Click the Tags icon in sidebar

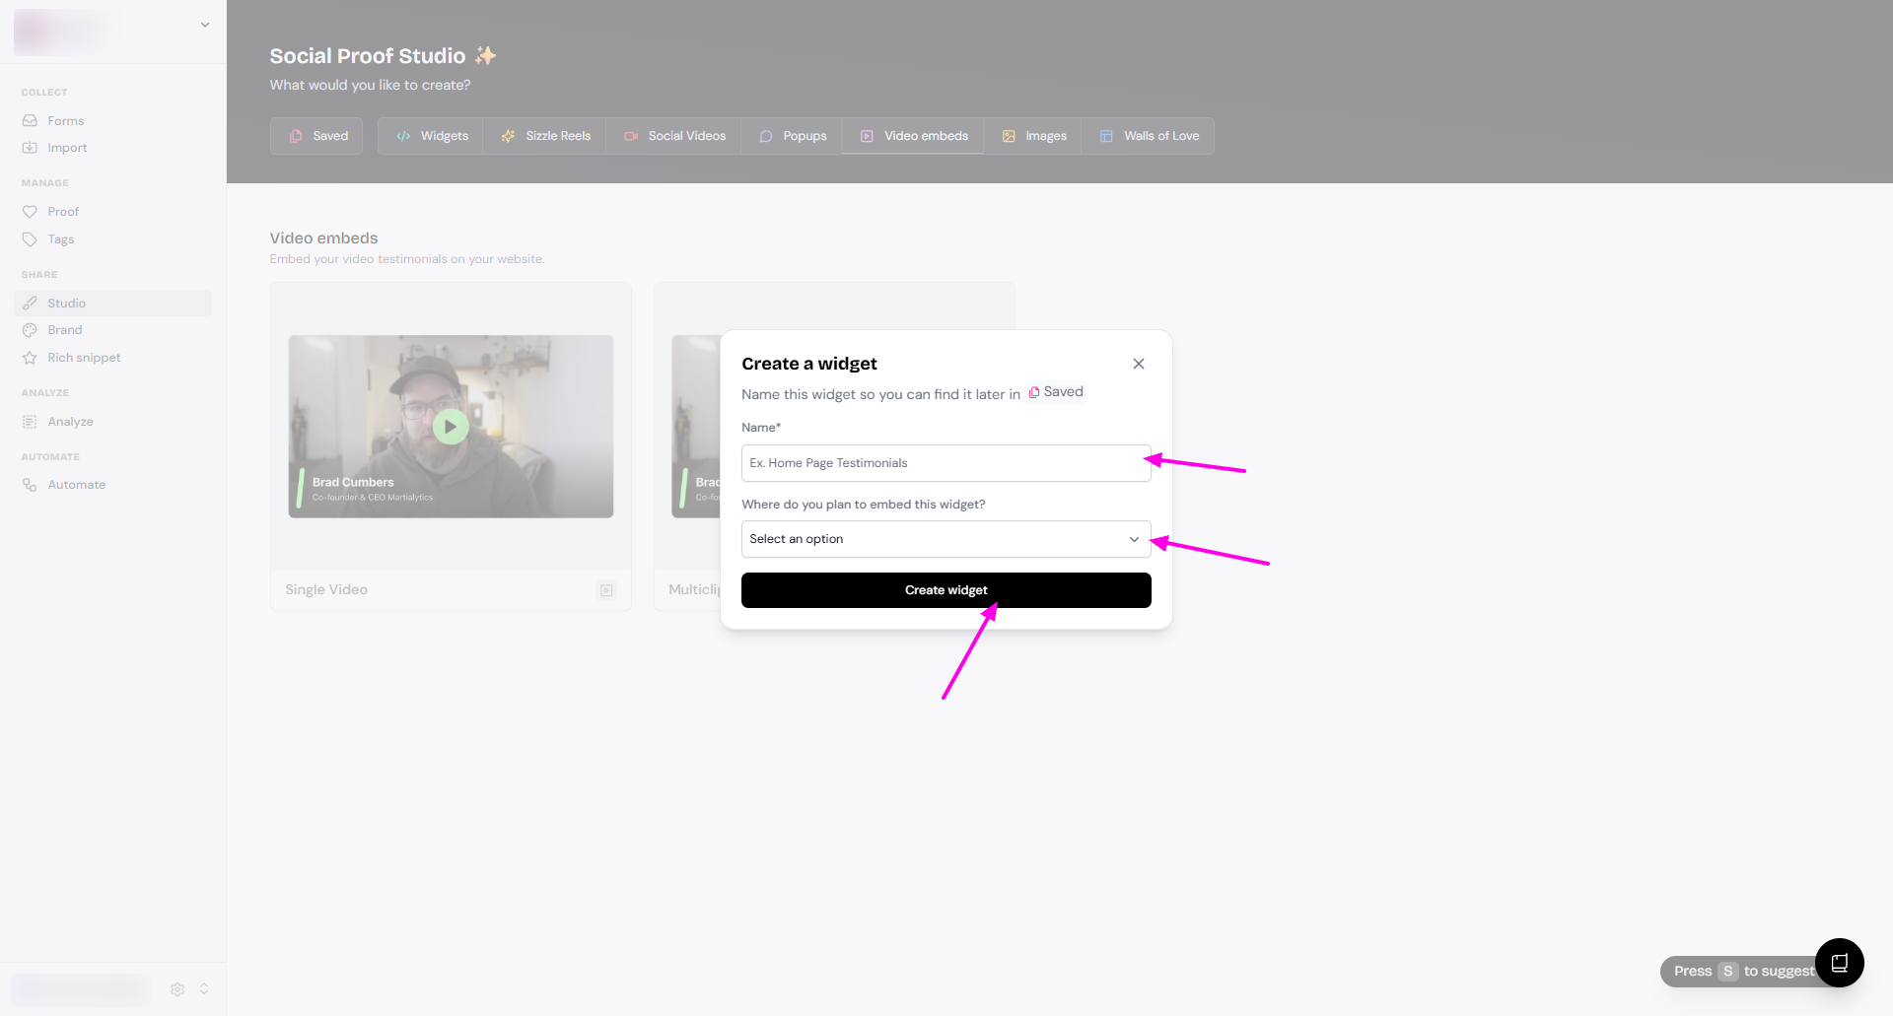coord(30,239)
